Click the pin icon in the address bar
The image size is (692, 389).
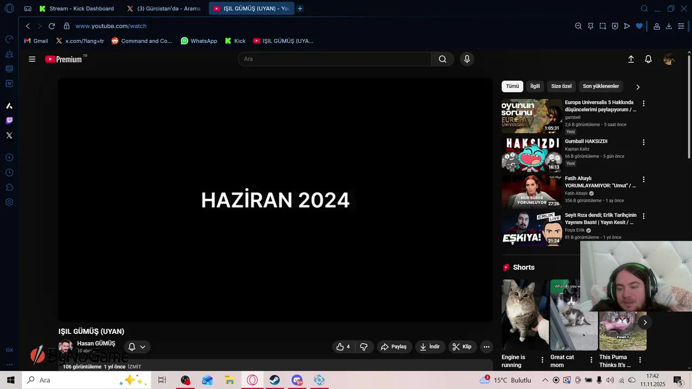(590, 26)
